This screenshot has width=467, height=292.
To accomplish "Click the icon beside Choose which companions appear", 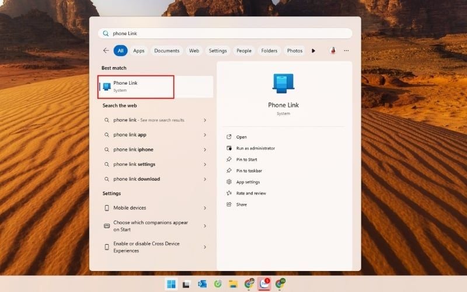I will [107, 226].
